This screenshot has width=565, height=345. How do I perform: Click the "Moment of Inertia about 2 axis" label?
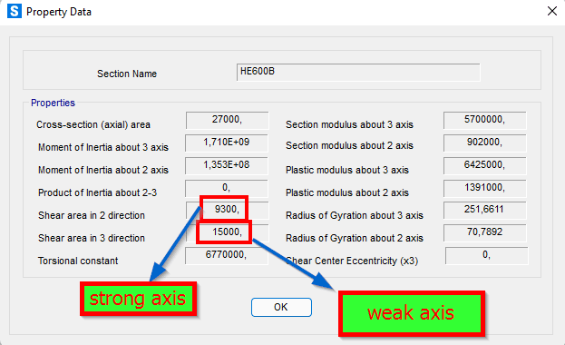(x=103, y=170)
